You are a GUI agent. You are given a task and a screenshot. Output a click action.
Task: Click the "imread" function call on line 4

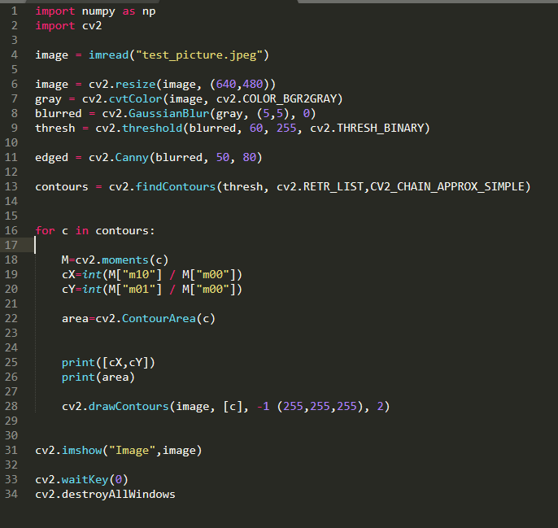pos(108,55)
